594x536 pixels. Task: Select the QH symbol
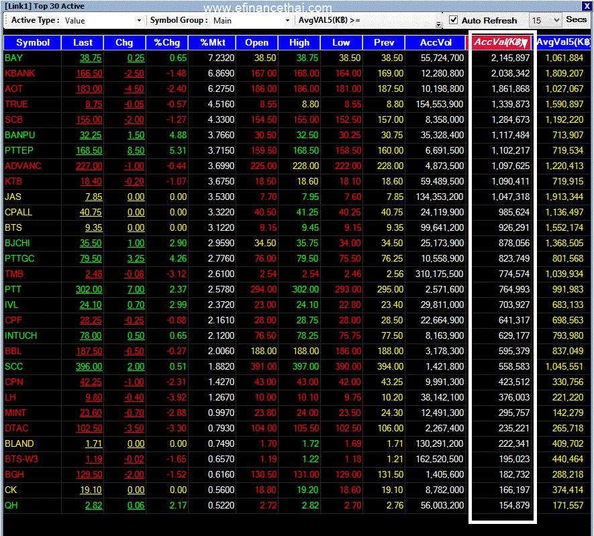point(11,506)
